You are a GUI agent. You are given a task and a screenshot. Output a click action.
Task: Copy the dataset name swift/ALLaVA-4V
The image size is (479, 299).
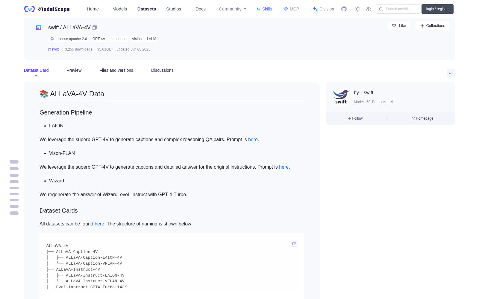click(x=95, y=28)
